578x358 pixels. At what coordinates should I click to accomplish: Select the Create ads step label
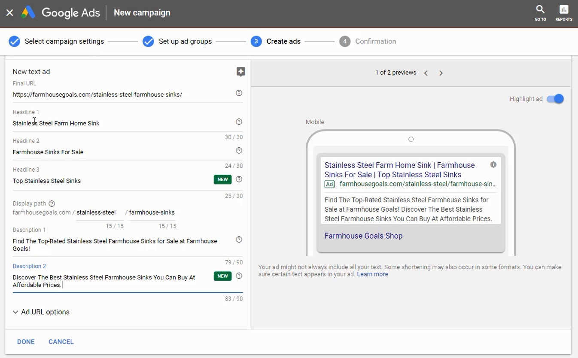pos(283,42)
